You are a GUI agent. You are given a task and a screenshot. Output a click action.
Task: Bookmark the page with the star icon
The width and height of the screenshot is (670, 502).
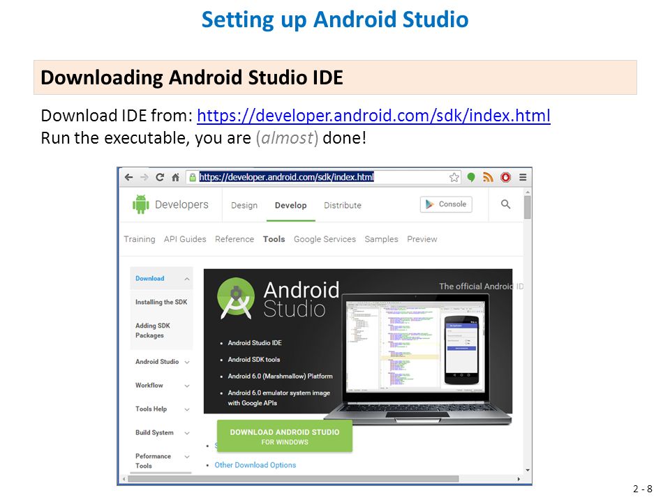coord(454,177)
